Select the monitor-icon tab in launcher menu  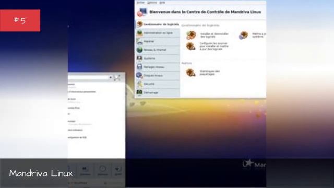click(x=85, y=171)
